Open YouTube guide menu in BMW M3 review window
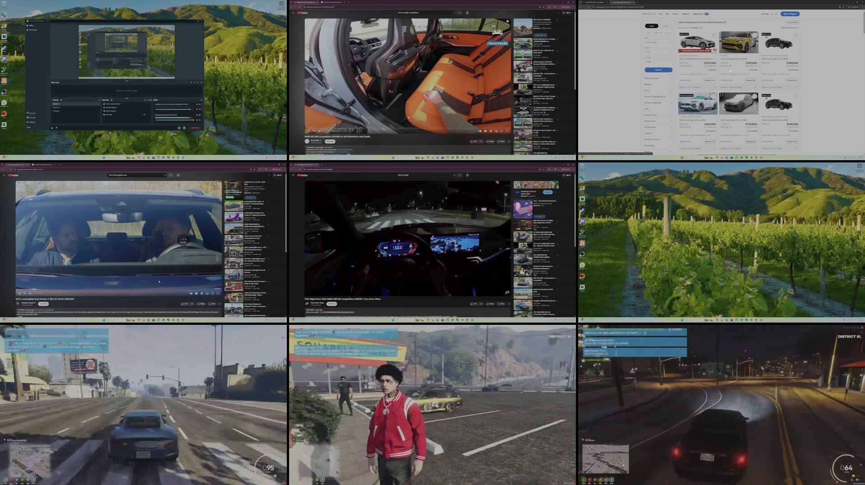The width and height of the screenshot is (865, 485). [293, 13]
